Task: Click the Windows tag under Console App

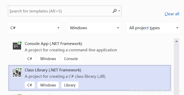Action: tap(48, 59)
